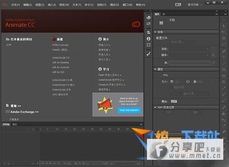This screenshot has height=167, width=229.
Task: Open the Align panel from the dock
Action: point(148,32)
